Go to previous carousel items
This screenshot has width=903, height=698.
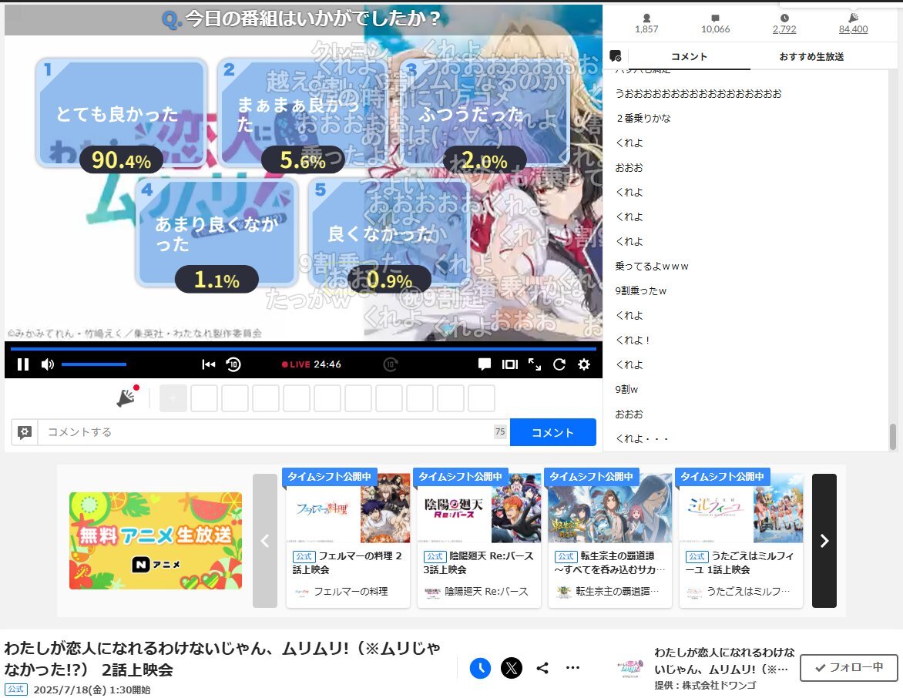tap(265, 541)
